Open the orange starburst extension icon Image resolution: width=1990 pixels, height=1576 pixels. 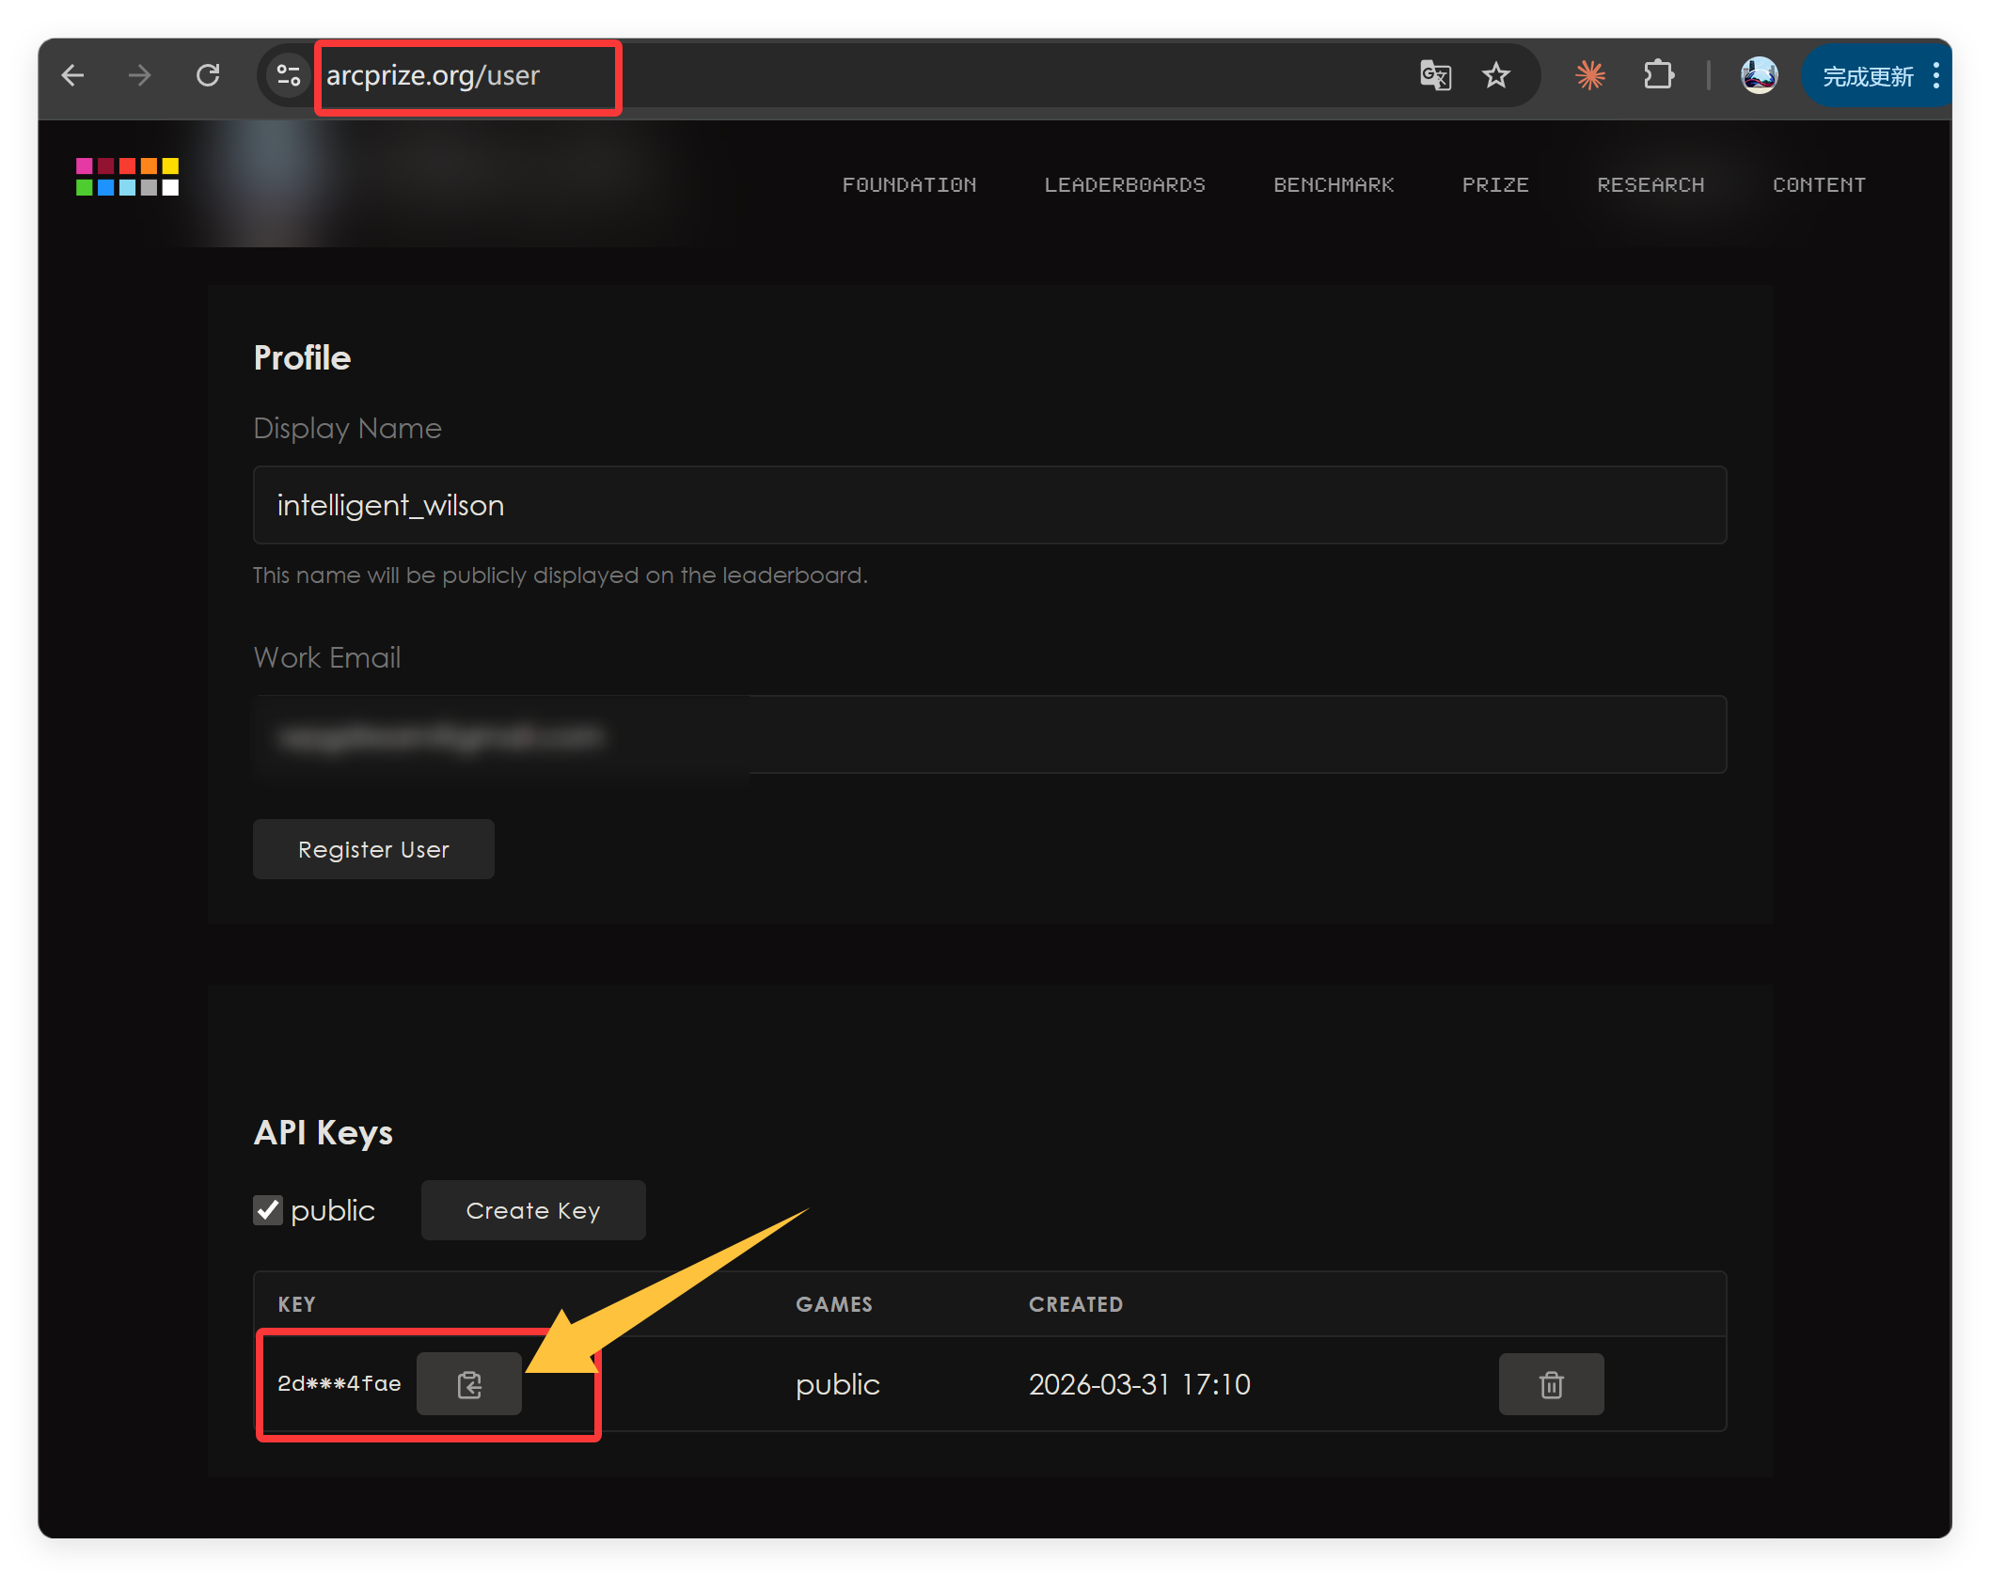[x=1590, y=75]
